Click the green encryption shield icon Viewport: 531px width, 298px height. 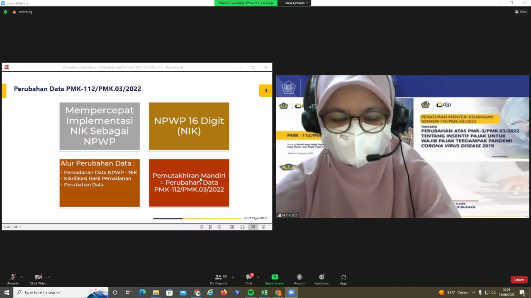[5, 12]
